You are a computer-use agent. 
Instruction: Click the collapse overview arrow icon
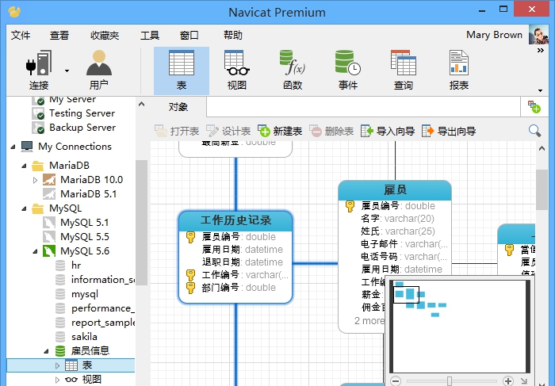(524, 381)
